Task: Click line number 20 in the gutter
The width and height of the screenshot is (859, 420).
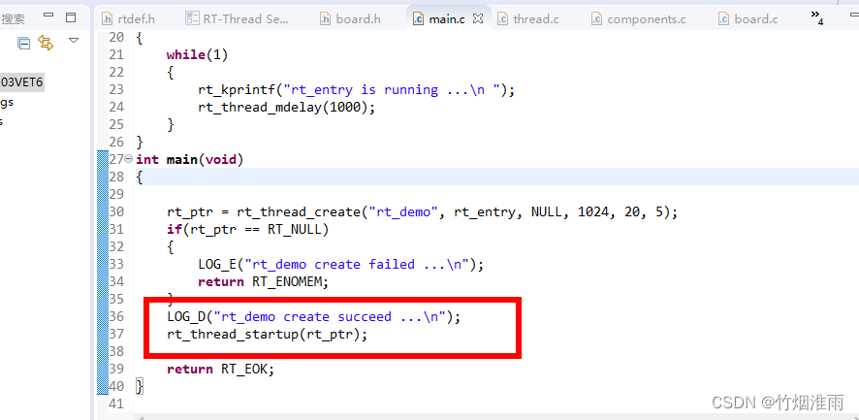Action: pos(116,37)
